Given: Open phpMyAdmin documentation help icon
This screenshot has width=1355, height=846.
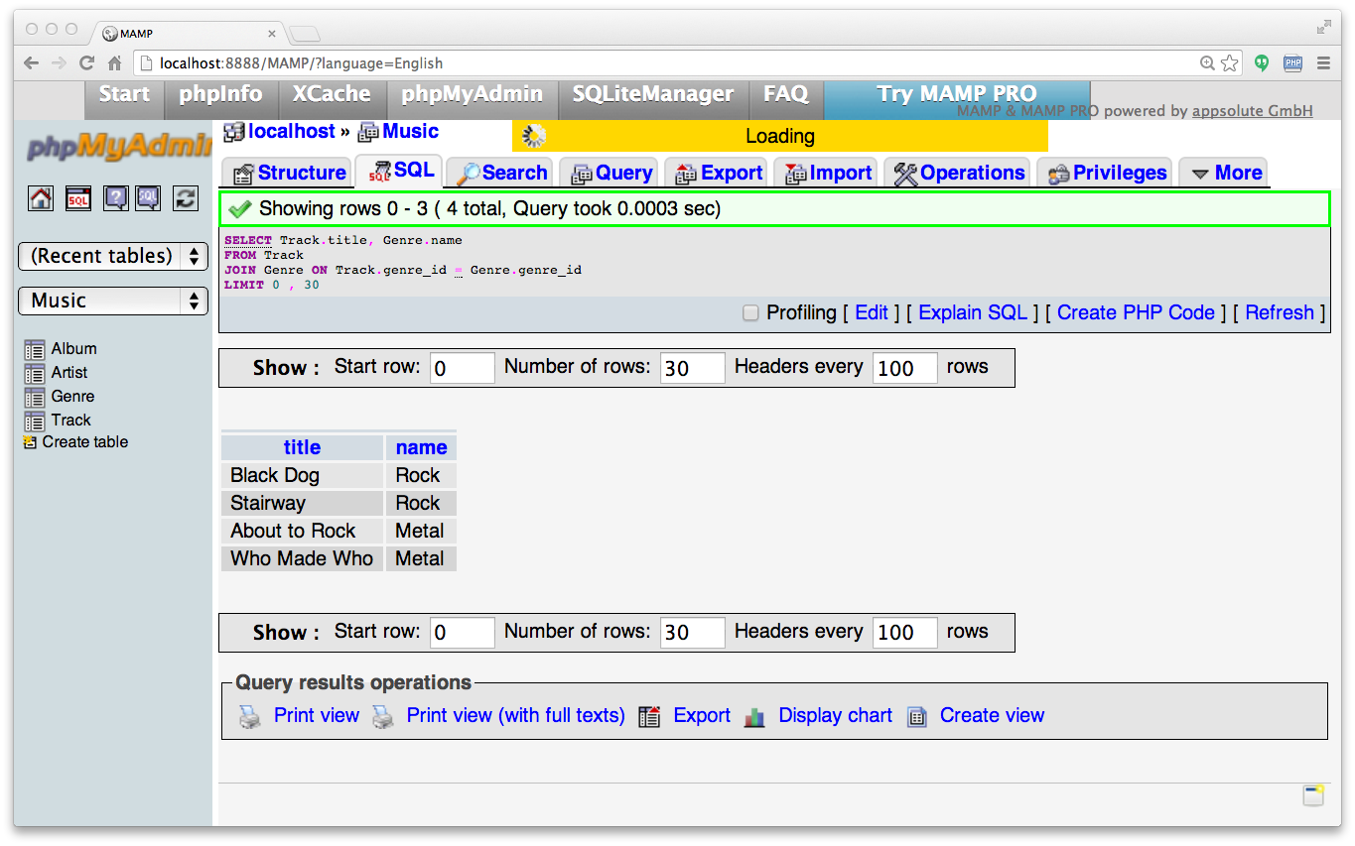Looking at the screenshot, I should tap(116, 197).
